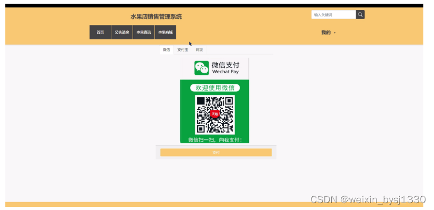Click the search magnifier icon
Image resolution: width=434 pixels, height=210 pixels.
coord(360,15)
